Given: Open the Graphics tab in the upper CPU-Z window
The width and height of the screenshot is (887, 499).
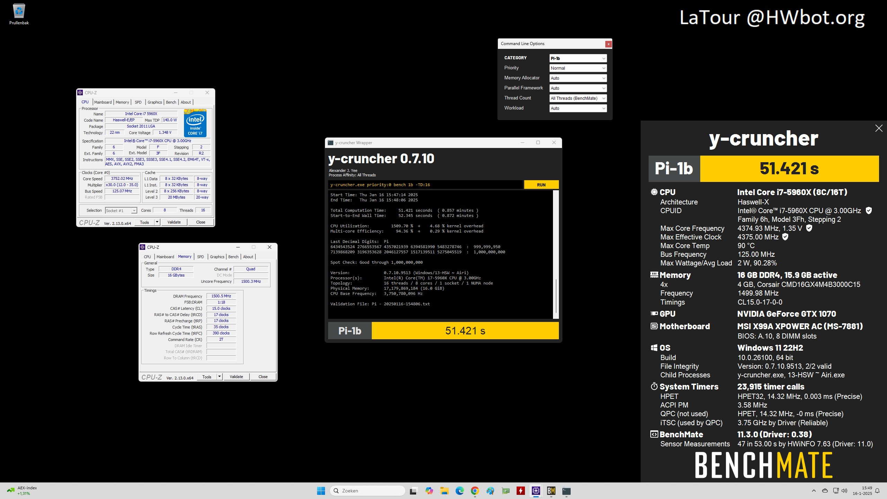Looking at the screenshot, I should click(155, 102).
